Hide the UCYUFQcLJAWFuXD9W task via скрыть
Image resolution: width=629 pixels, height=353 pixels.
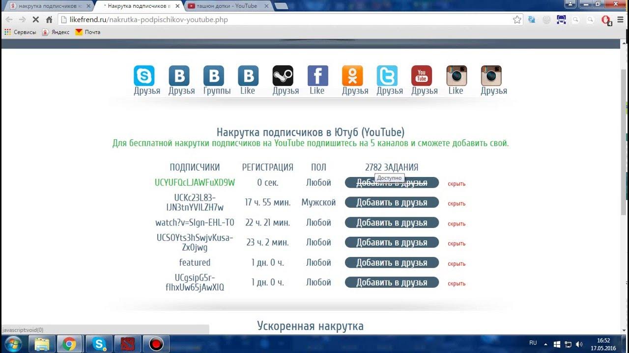point(457,184)
